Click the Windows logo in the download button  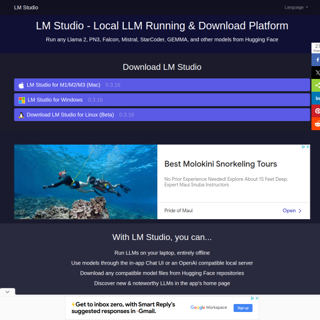pyautogui.click(x=22, y=100)
